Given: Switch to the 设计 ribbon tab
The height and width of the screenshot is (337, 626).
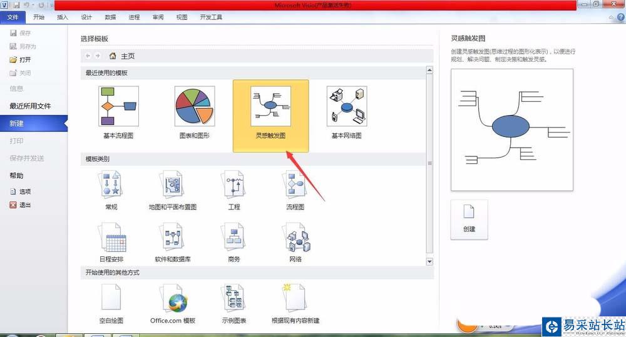Looking at the screenshot, I should click(x=86, y=17).
